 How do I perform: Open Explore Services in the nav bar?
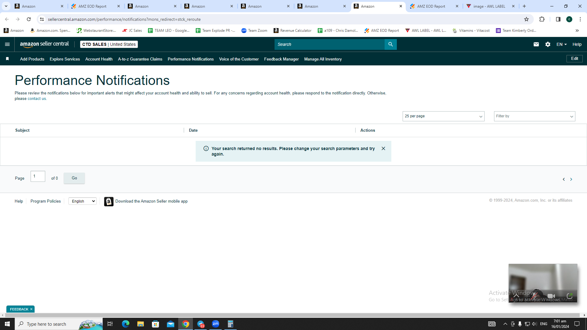(65, 59)
